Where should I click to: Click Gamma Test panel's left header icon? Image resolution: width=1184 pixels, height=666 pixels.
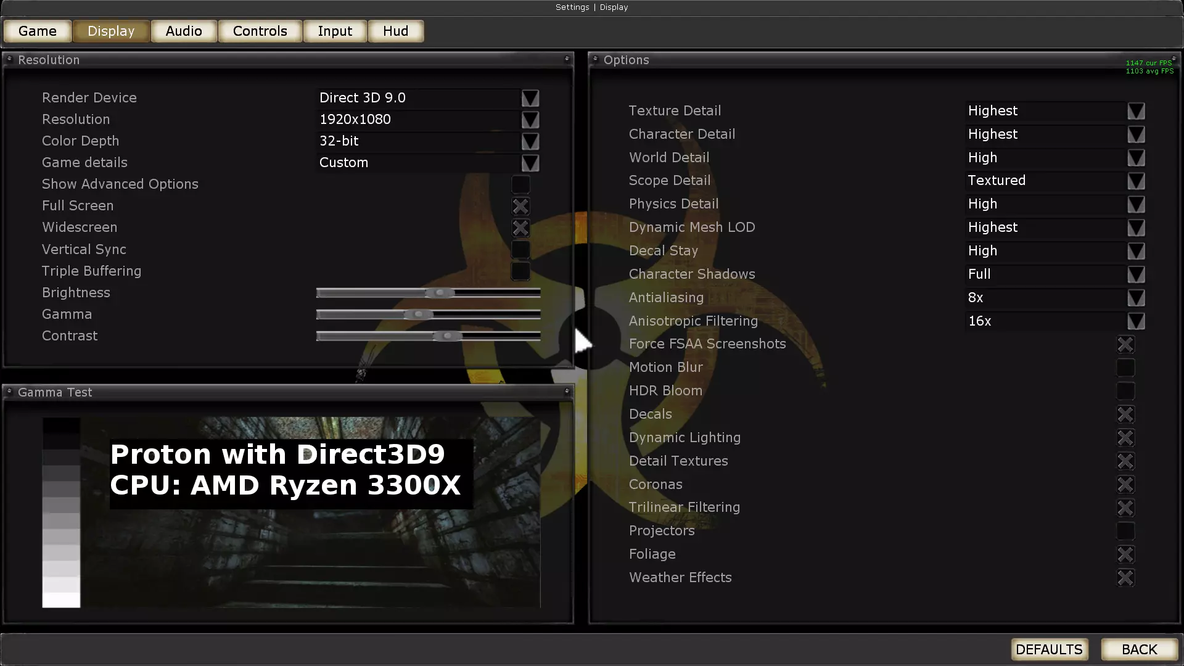[9, 392]
